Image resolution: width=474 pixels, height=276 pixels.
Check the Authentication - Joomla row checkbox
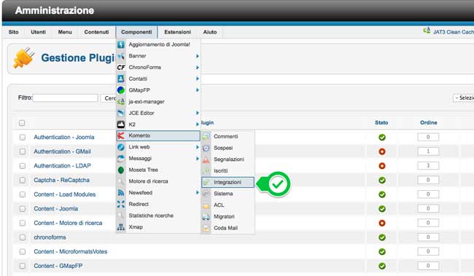[23, 138]
